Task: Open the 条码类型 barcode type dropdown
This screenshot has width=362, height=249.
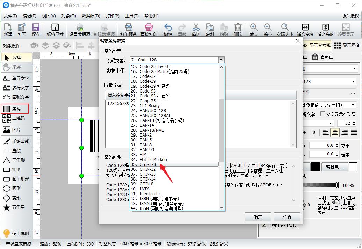Action: [221, 60]
